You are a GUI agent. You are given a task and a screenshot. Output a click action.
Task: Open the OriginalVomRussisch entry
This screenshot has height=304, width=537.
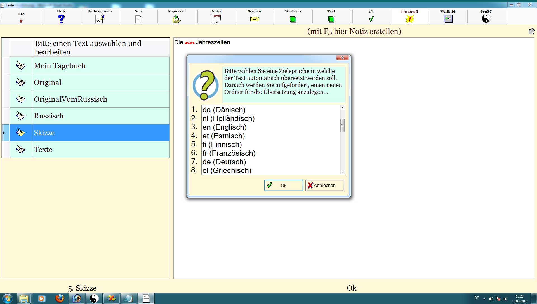click(x=70, y=99)
